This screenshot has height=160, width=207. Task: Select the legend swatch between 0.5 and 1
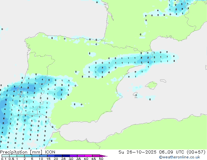pos(13,156)
